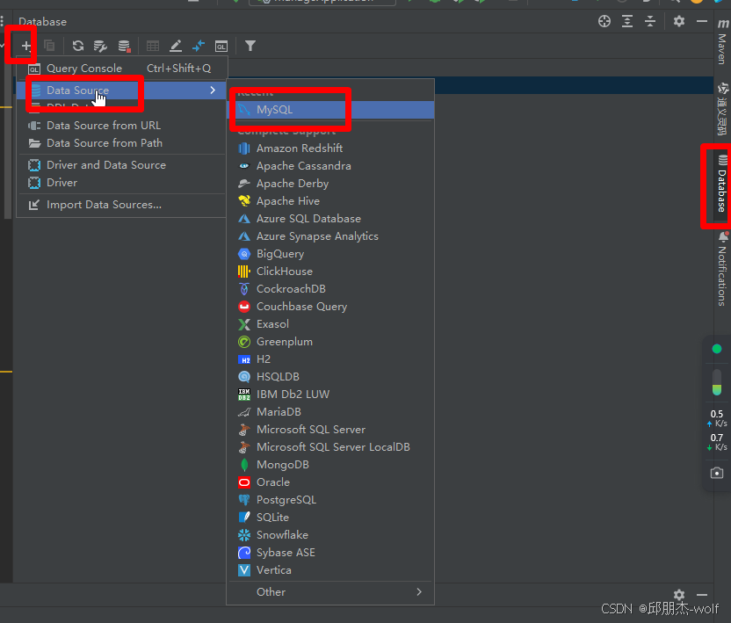
Task: Click the table editor toolbar icon
Action: tap(153, 46)
